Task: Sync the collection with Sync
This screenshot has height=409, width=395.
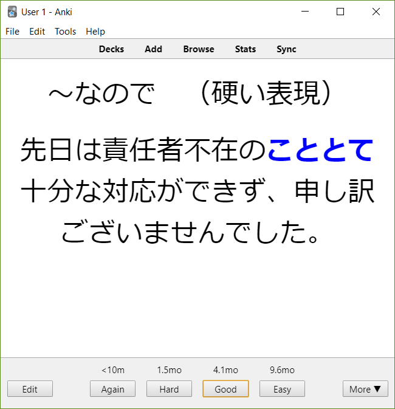Action: [x=286, y=49]
